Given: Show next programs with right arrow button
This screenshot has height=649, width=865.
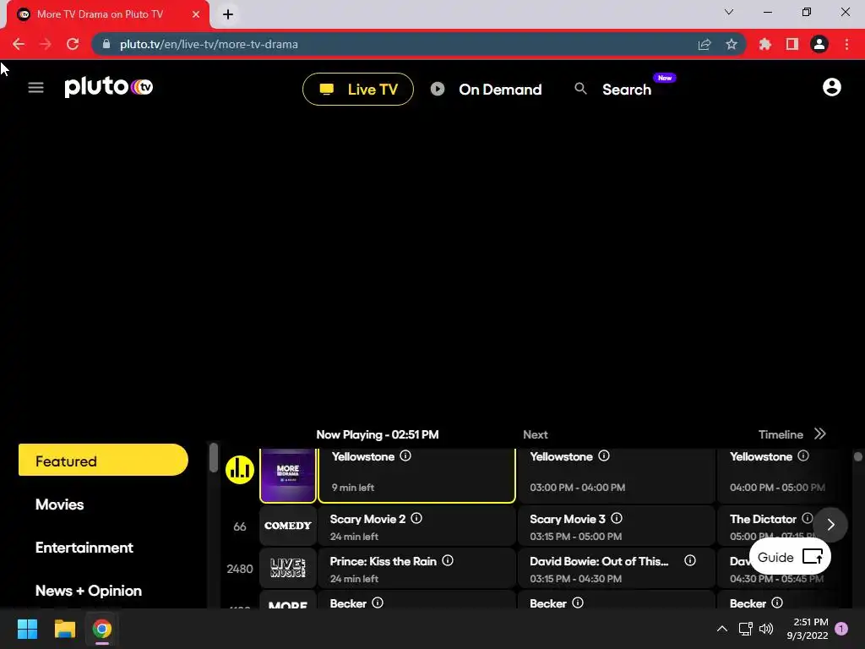Looking at the screenshot, I should coord(831,525).
